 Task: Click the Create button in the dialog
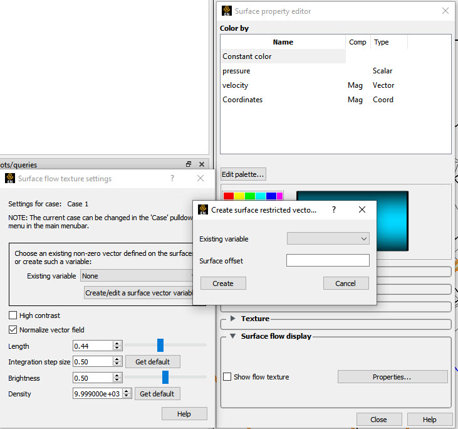223,283
